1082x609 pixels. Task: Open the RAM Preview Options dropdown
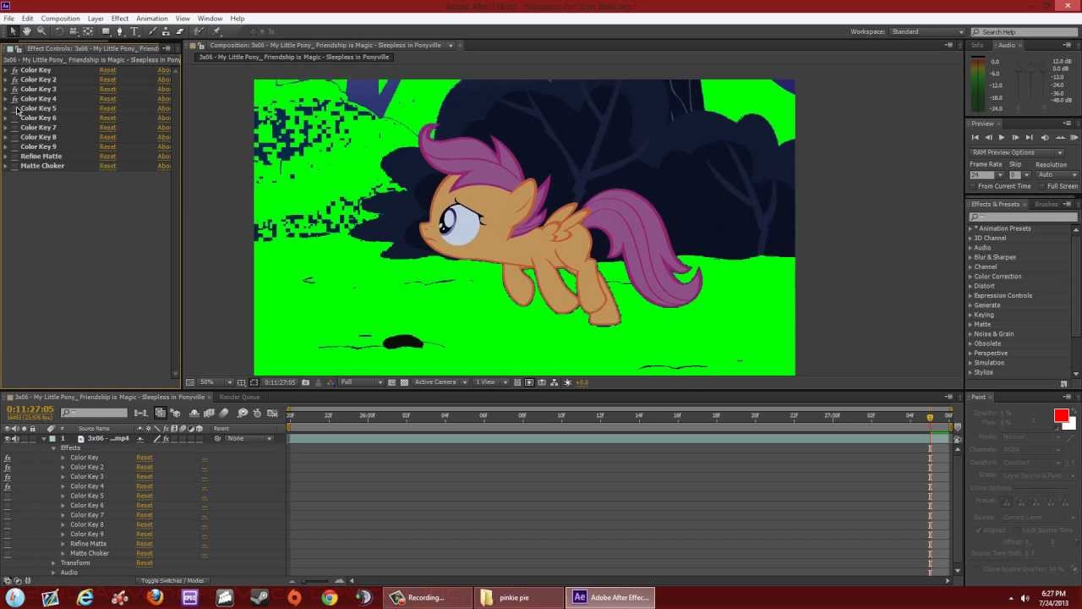tap(1016, 152)
